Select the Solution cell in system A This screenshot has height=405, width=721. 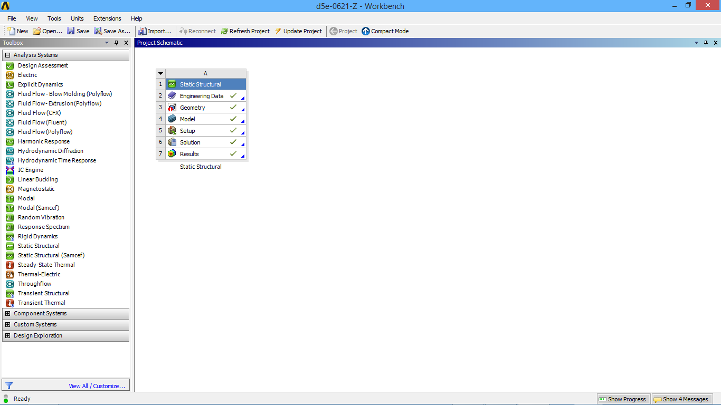point(206,142)
